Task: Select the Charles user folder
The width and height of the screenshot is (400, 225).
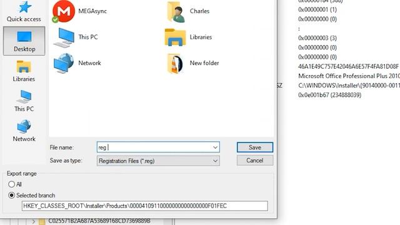Action: coord(188,11)
